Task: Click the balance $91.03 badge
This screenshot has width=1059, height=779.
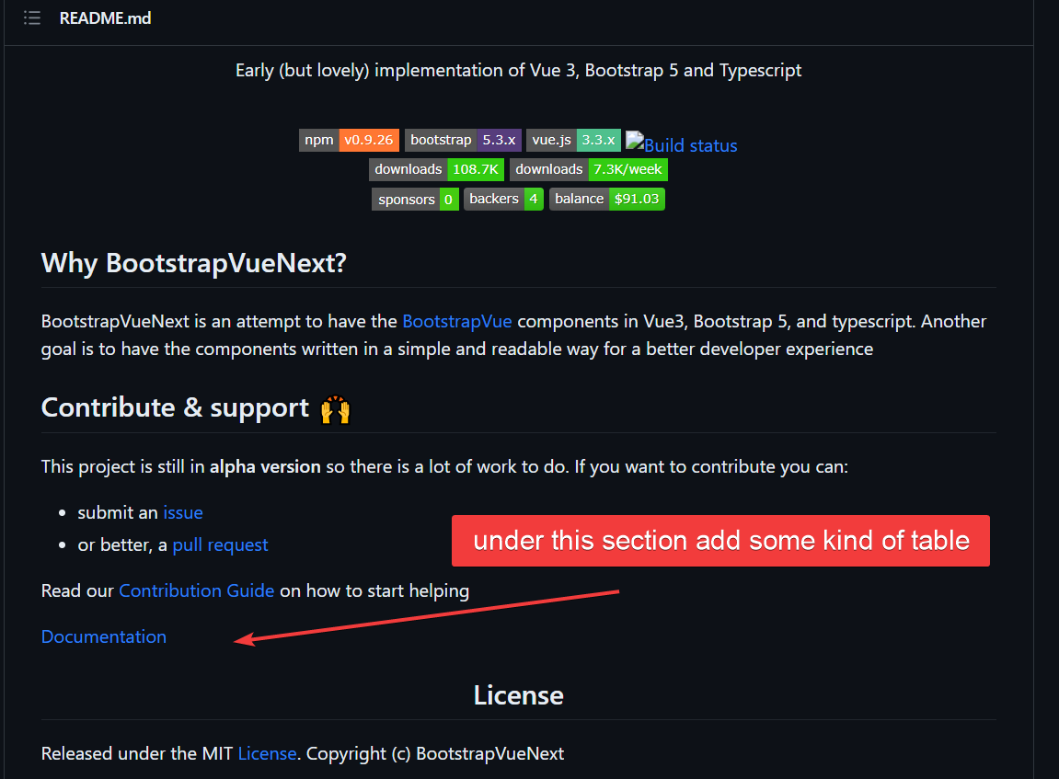Action: coord(607,199)
